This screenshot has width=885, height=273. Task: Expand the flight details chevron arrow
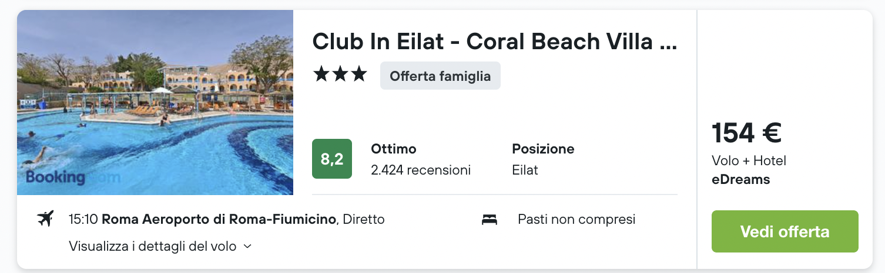click(247, 247)
